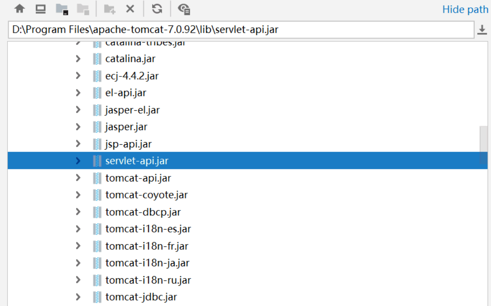Click the ecj-4.4.2.jar archive icon
This screenshot has height=306, width=491.
pos(97,76)
